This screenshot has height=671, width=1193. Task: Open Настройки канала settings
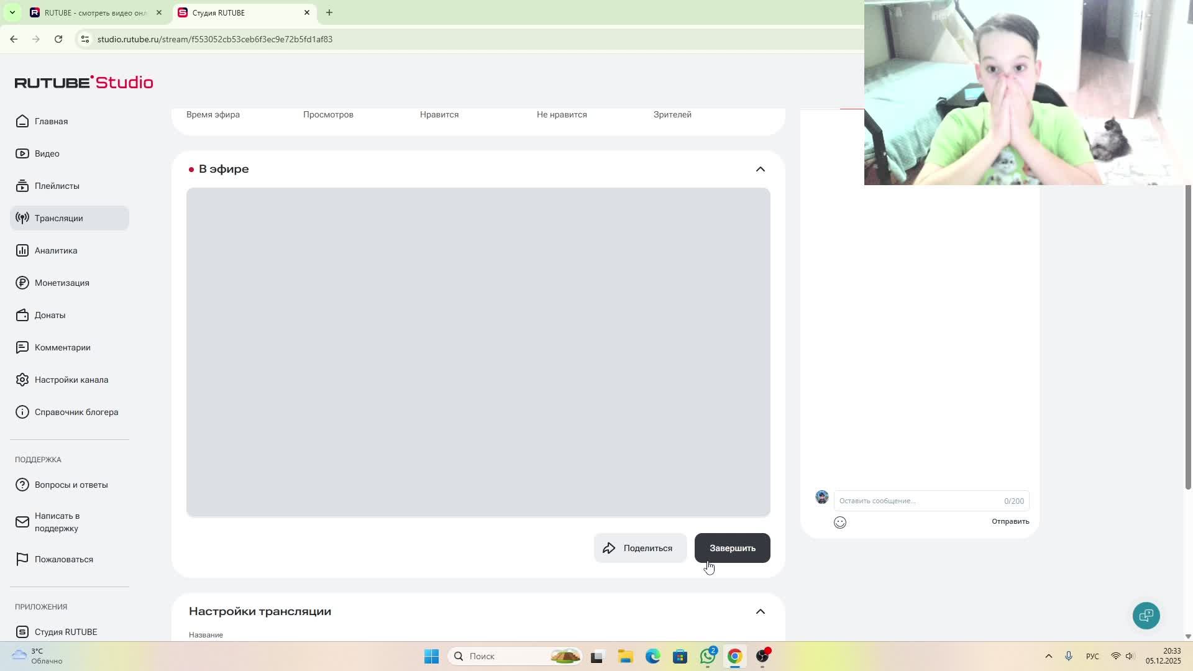coord(71,380)
